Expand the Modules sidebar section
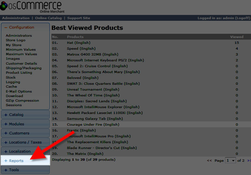The image size is (251, 175). pos(16,124)
